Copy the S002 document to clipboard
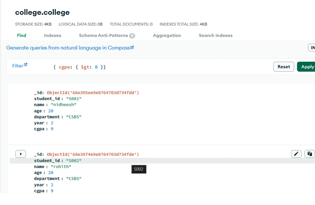315x205 pixels. coord(309,154)
